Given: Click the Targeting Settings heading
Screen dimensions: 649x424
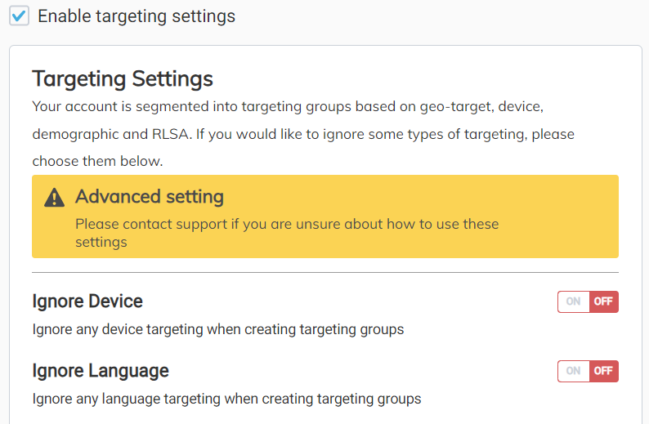Looking at the screenshot, I should (x=123, y=79).
